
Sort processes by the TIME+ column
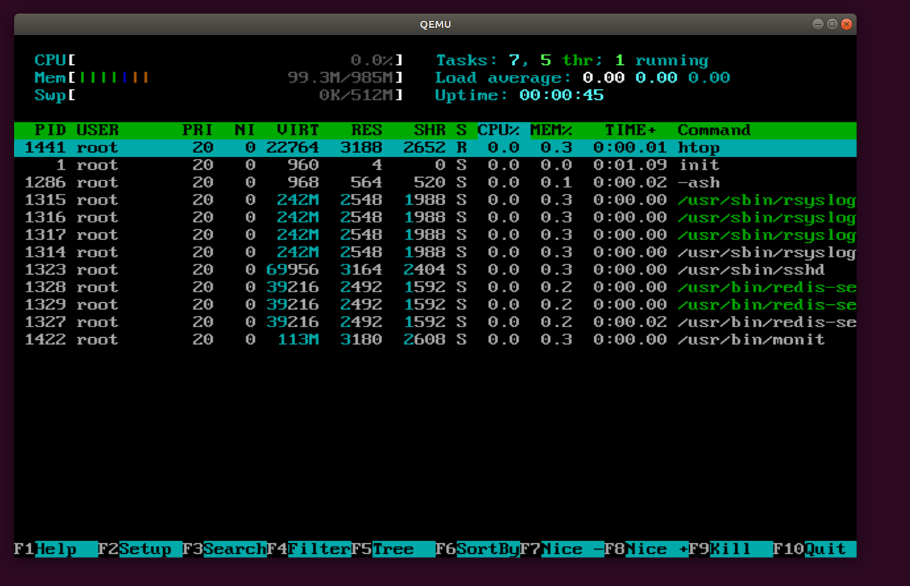pyautogui.click(x=627, y=130)
